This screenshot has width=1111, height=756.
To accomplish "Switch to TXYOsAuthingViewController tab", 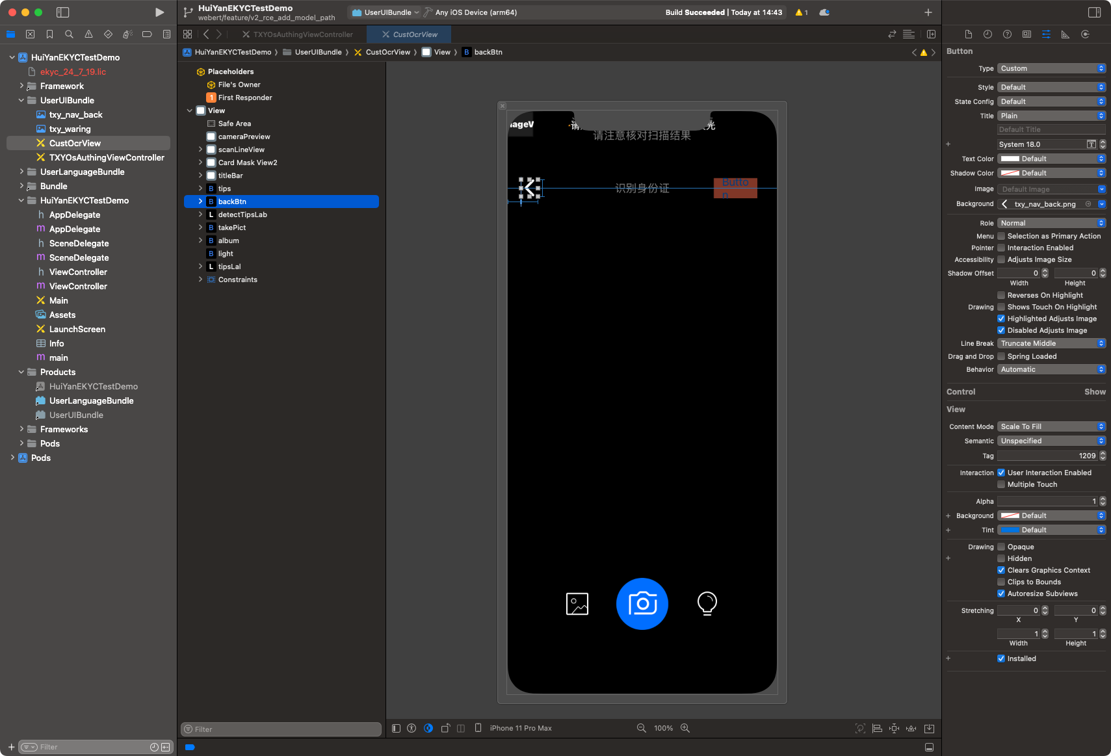I will tap(303, 34).
